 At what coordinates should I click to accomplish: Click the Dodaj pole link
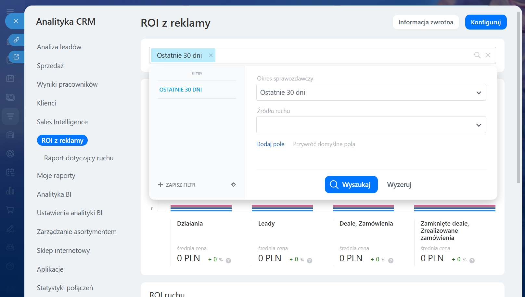[x=270, y=144]
